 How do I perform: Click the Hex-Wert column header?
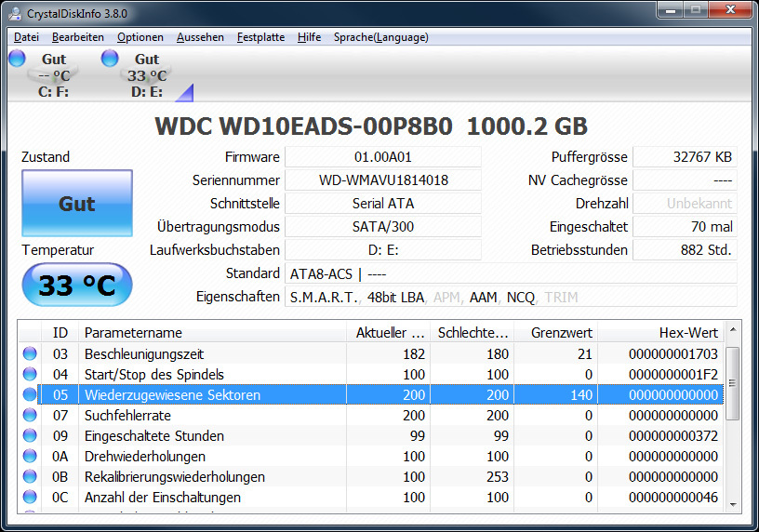(660, 333)
